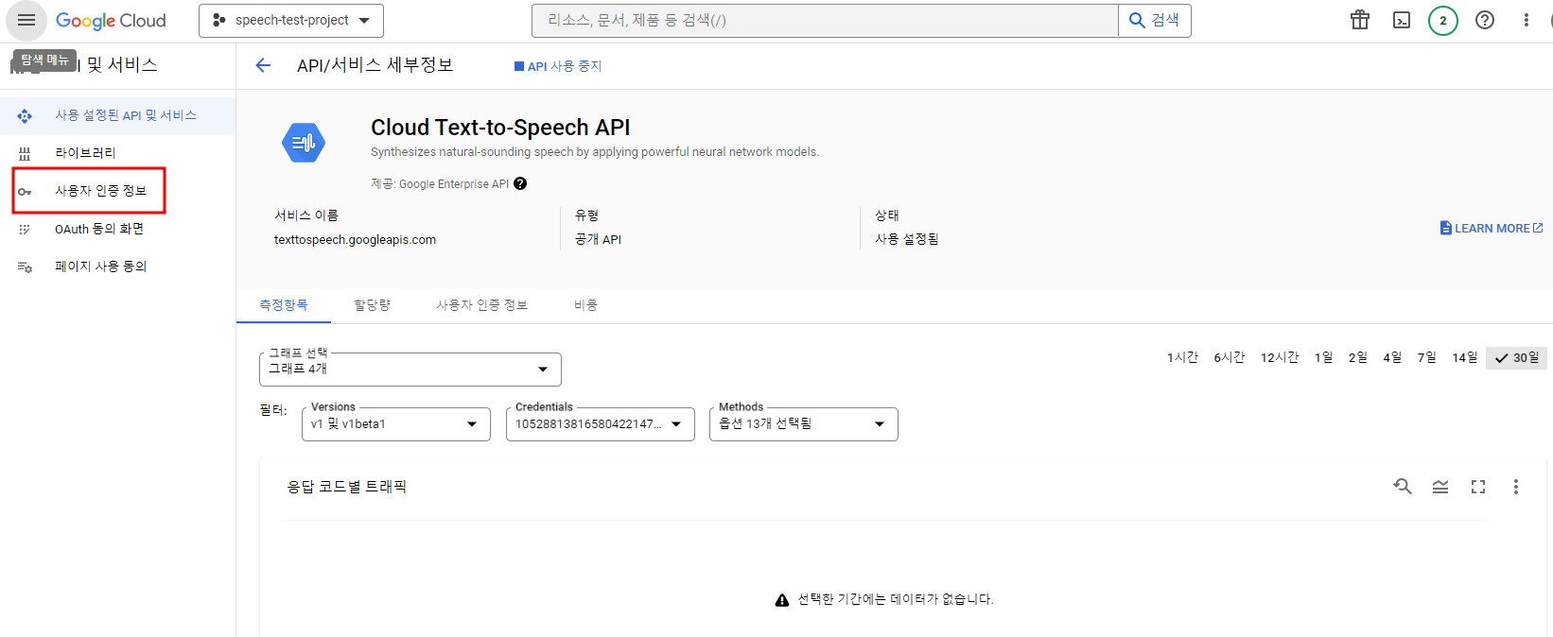Click the 공개 API type value
The width and height of the screenshot is (1553, 637).
click(x=598, y=239)
